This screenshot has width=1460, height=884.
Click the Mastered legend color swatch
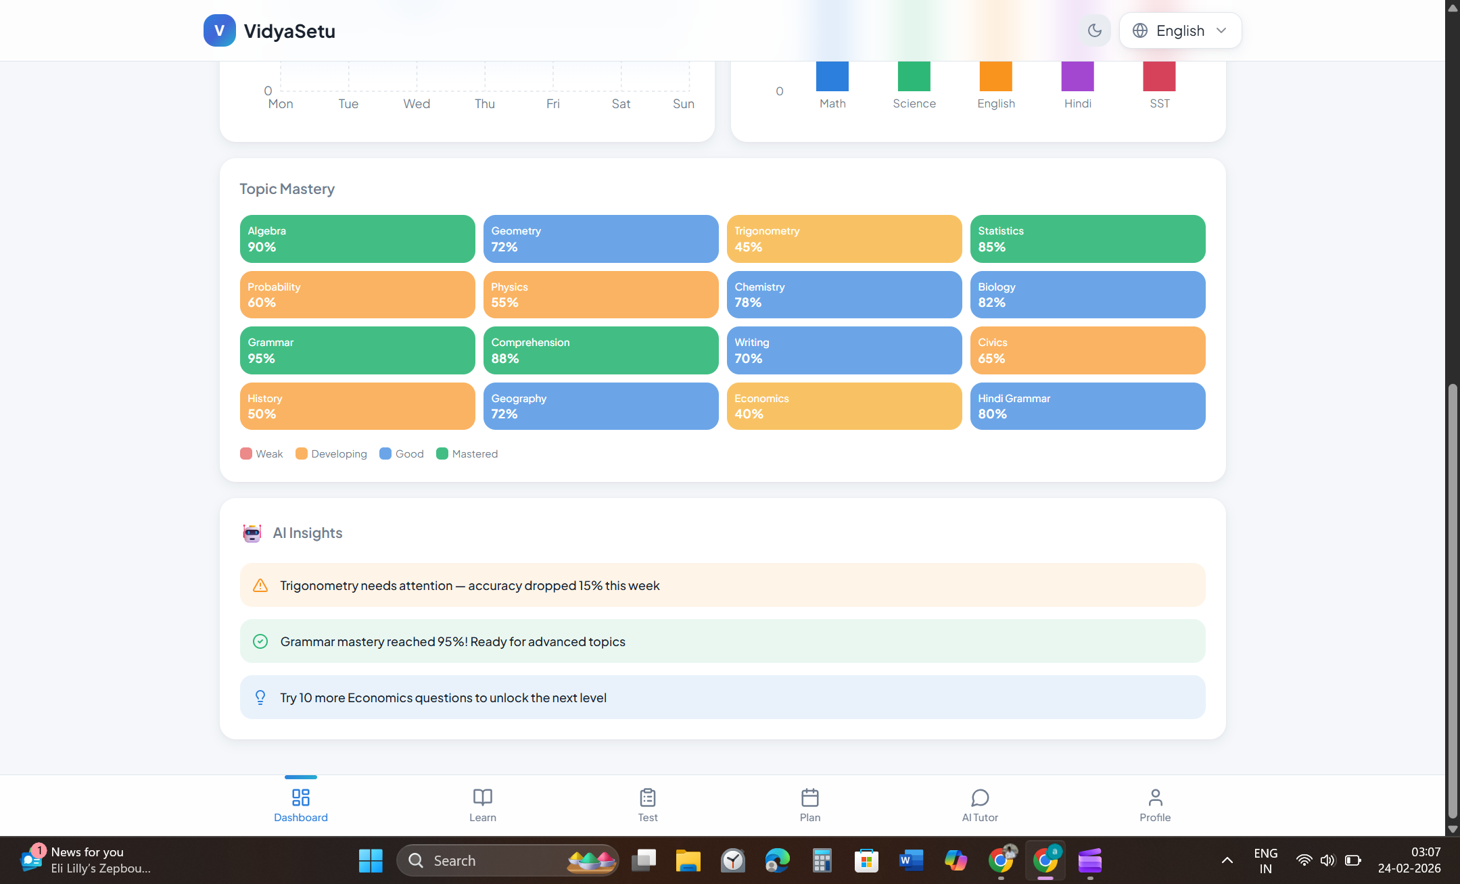(x=442, y=453)
